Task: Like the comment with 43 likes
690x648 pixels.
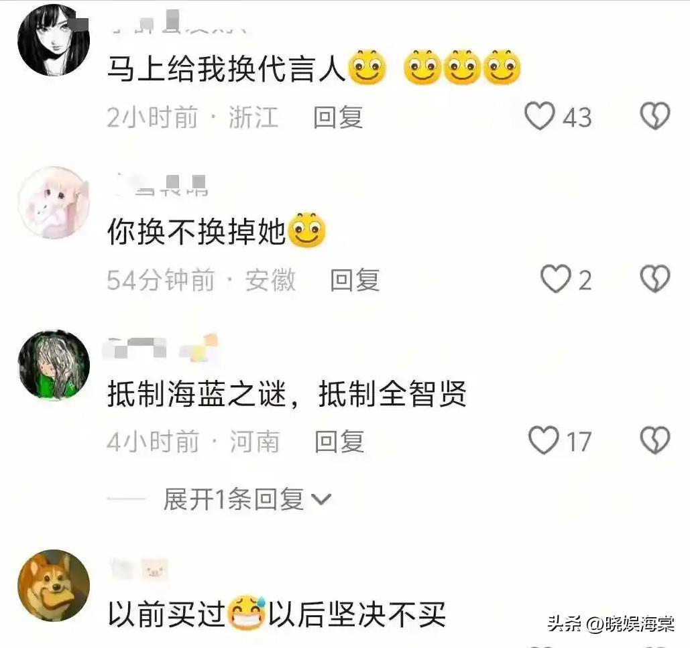Action: coord(540,116)
